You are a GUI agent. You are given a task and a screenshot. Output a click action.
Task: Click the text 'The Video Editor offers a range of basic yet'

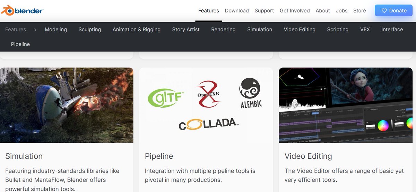point(344,171)
